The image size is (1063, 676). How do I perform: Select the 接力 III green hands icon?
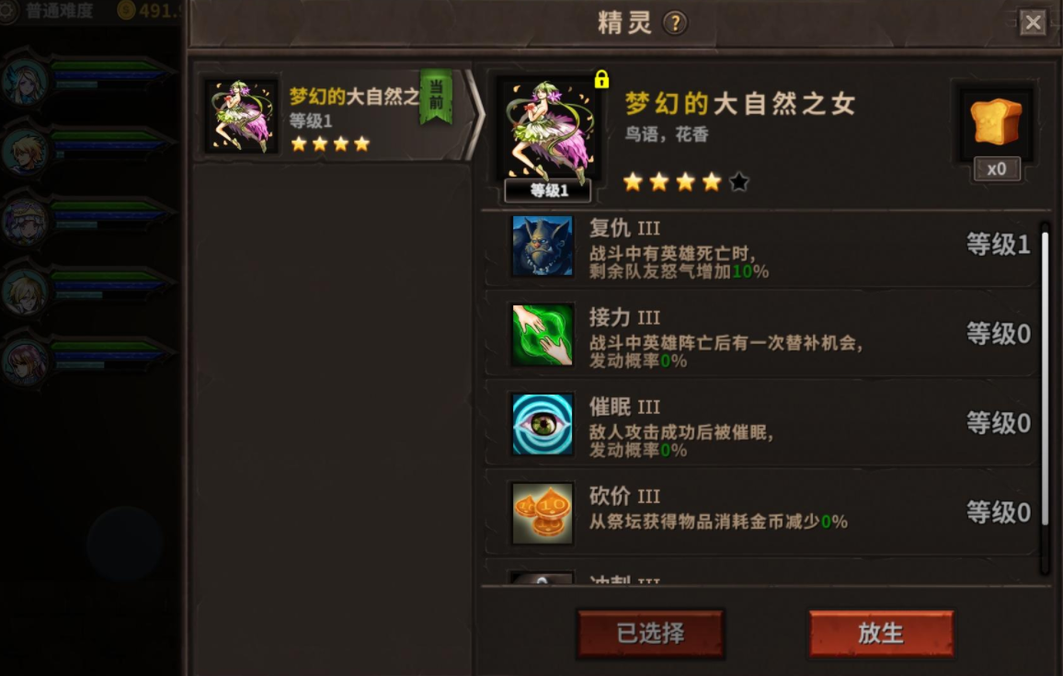tap(542, 334)
